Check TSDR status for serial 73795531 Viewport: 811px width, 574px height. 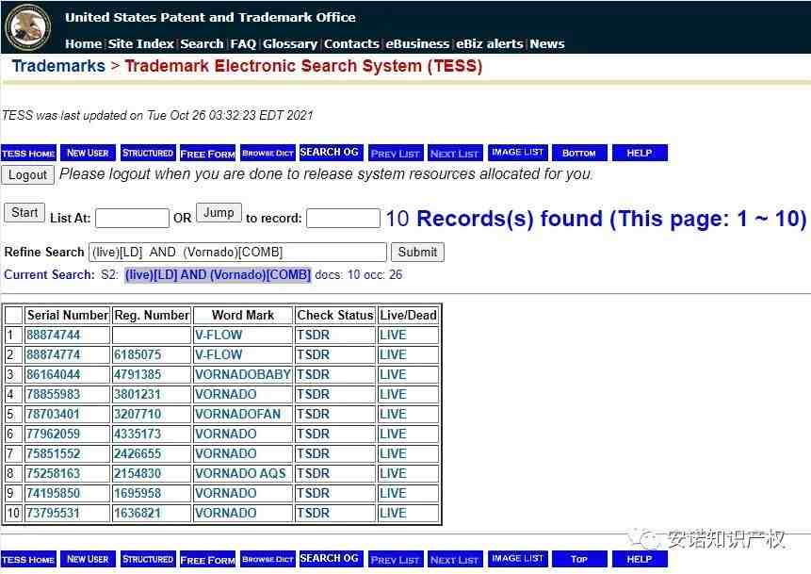point(313,514)
